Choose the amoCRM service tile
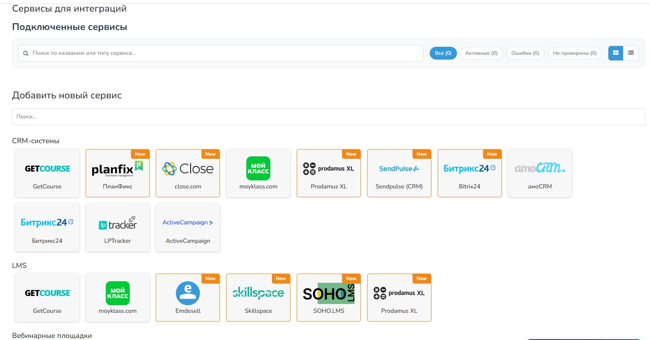 [539, 173]
